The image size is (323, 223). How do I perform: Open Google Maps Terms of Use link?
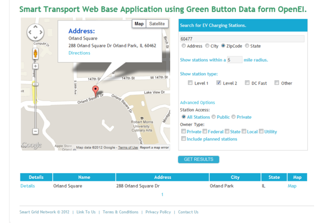(x=128, y=147)
